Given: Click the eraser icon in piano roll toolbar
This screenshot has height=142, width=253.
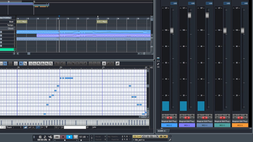Looking at the screenshot, I should click(x=85, y=64).
